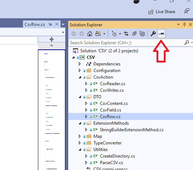Select the CSV project

(x=91, y=57)
